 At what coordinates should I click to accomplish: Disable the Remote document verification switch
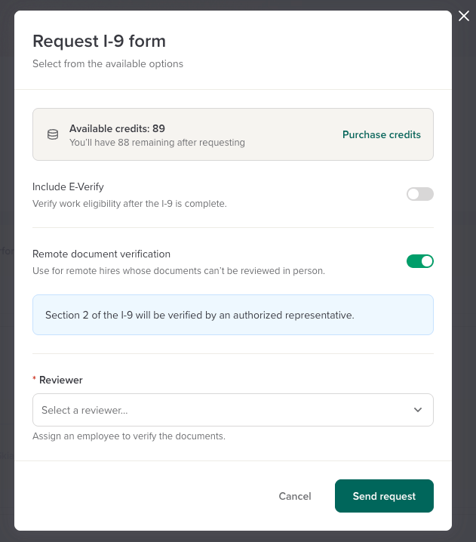[419, 261]
